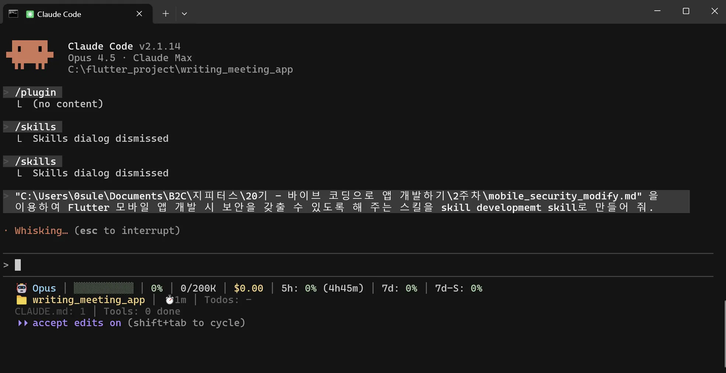Click the '(no content)' output line
This screenshot has height=373, width=726.
click(x=68, y=104)
